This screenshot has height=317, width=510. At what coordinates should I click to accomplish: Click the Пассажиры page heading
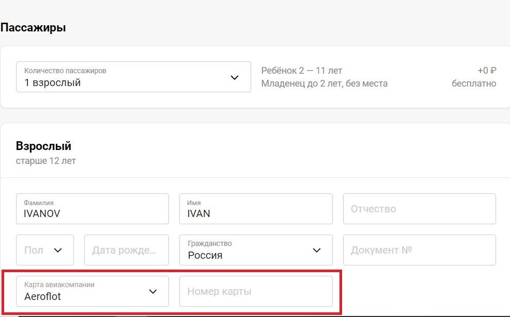coord(33,27)
